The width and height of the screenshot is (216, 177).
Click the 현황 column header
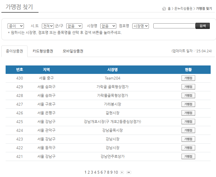[188, 70]
